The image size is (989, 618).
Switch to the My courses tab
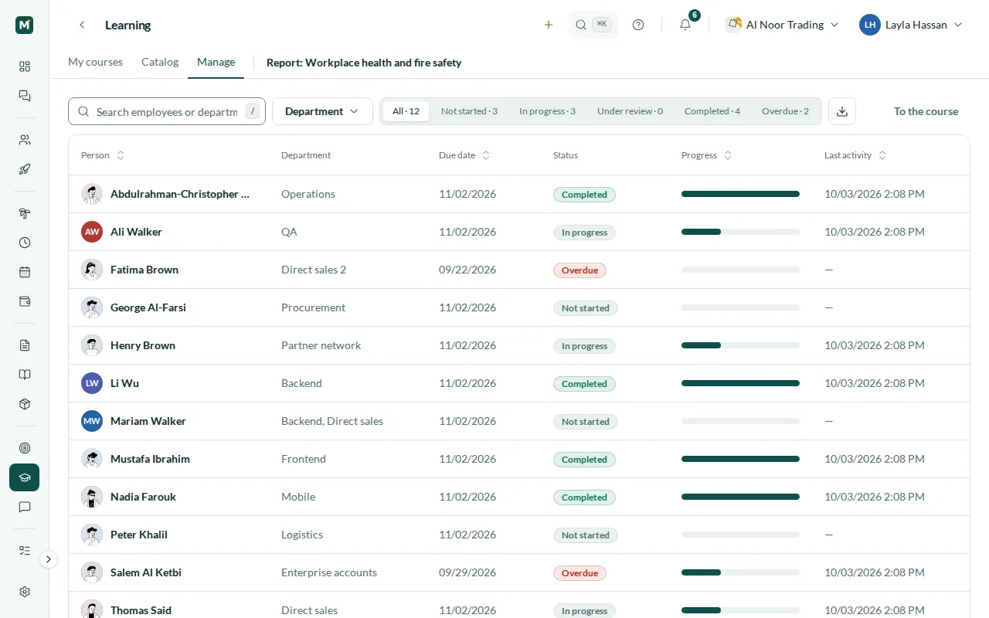tap(95, 62)
